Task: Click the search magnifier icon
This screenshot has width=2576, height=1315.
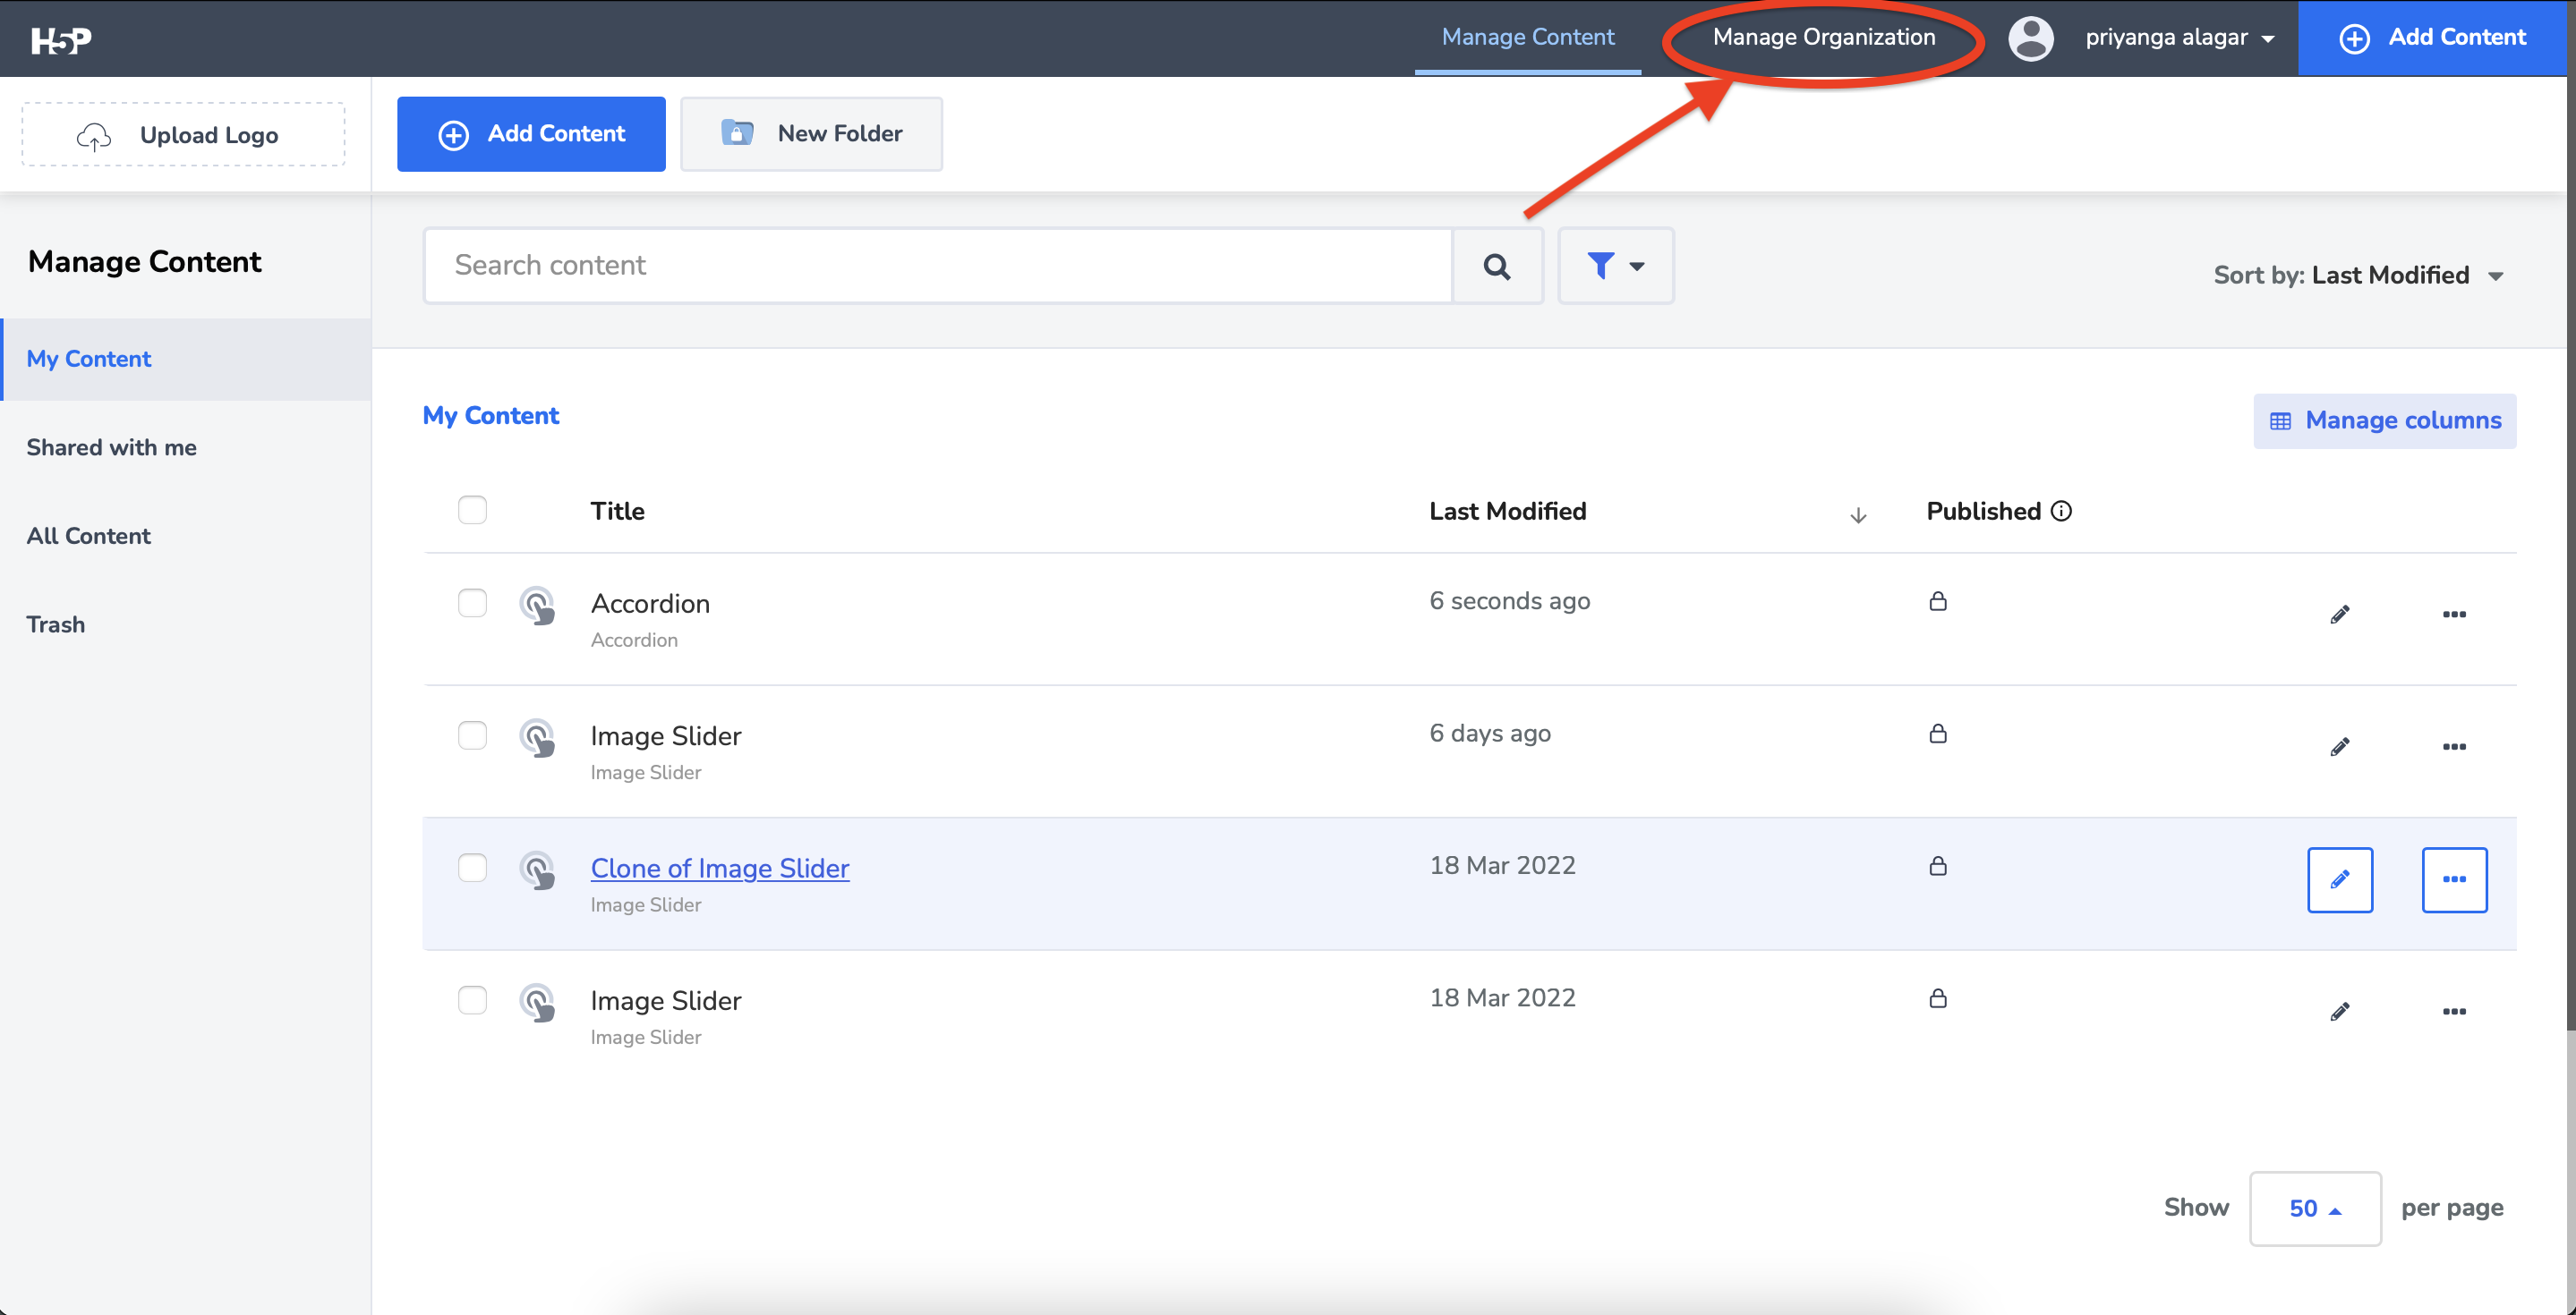Action: [x=1496, y=266]
